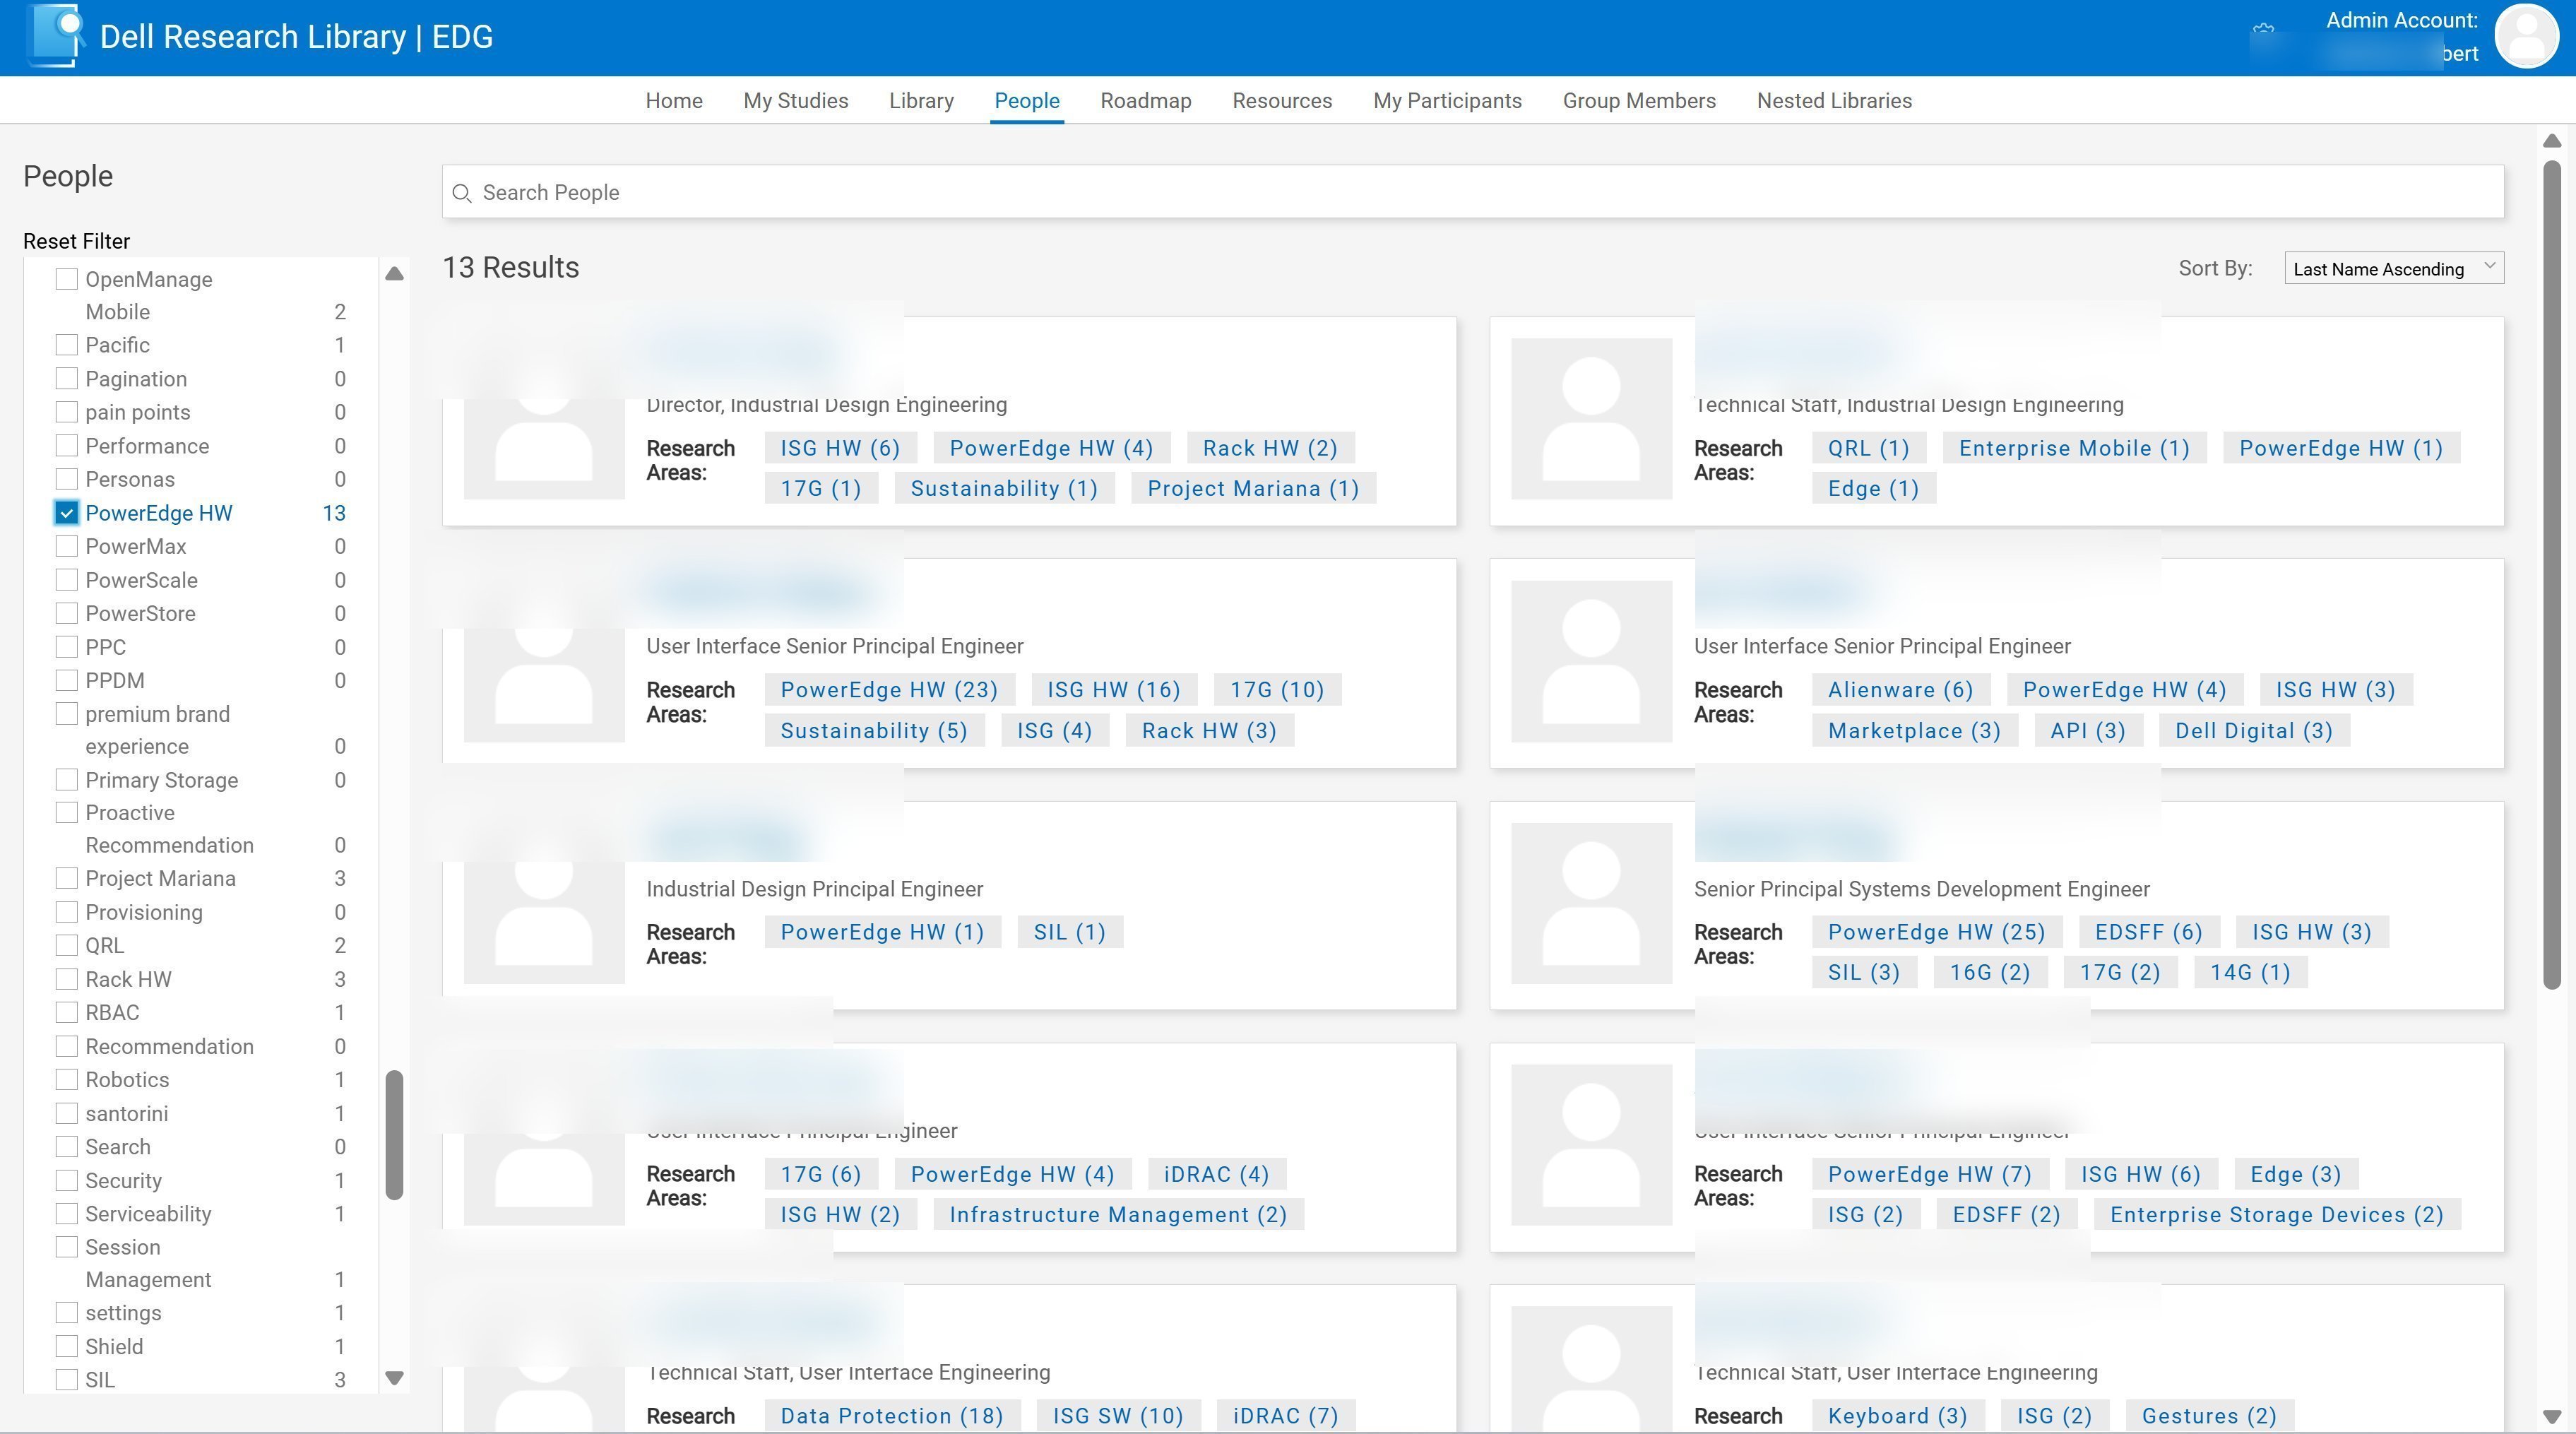Click the filter list scroll-up arrow

coord(394,273)
